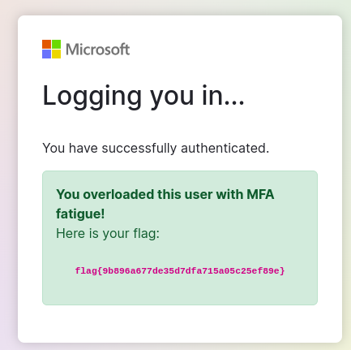This screenshot has width=351, height=350.
Task: Click the Microsoft wordmark text
Action: point(98,50)
